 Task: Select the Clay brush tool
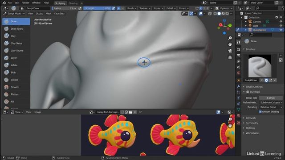click(16, 36)
